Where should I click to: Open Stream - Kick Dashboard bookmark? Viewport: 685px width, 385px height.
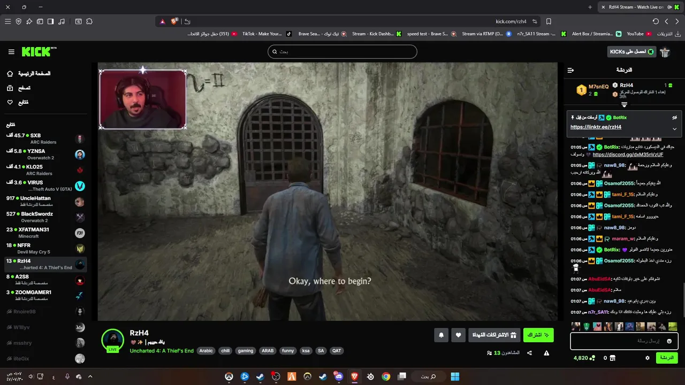coord(377,34)
